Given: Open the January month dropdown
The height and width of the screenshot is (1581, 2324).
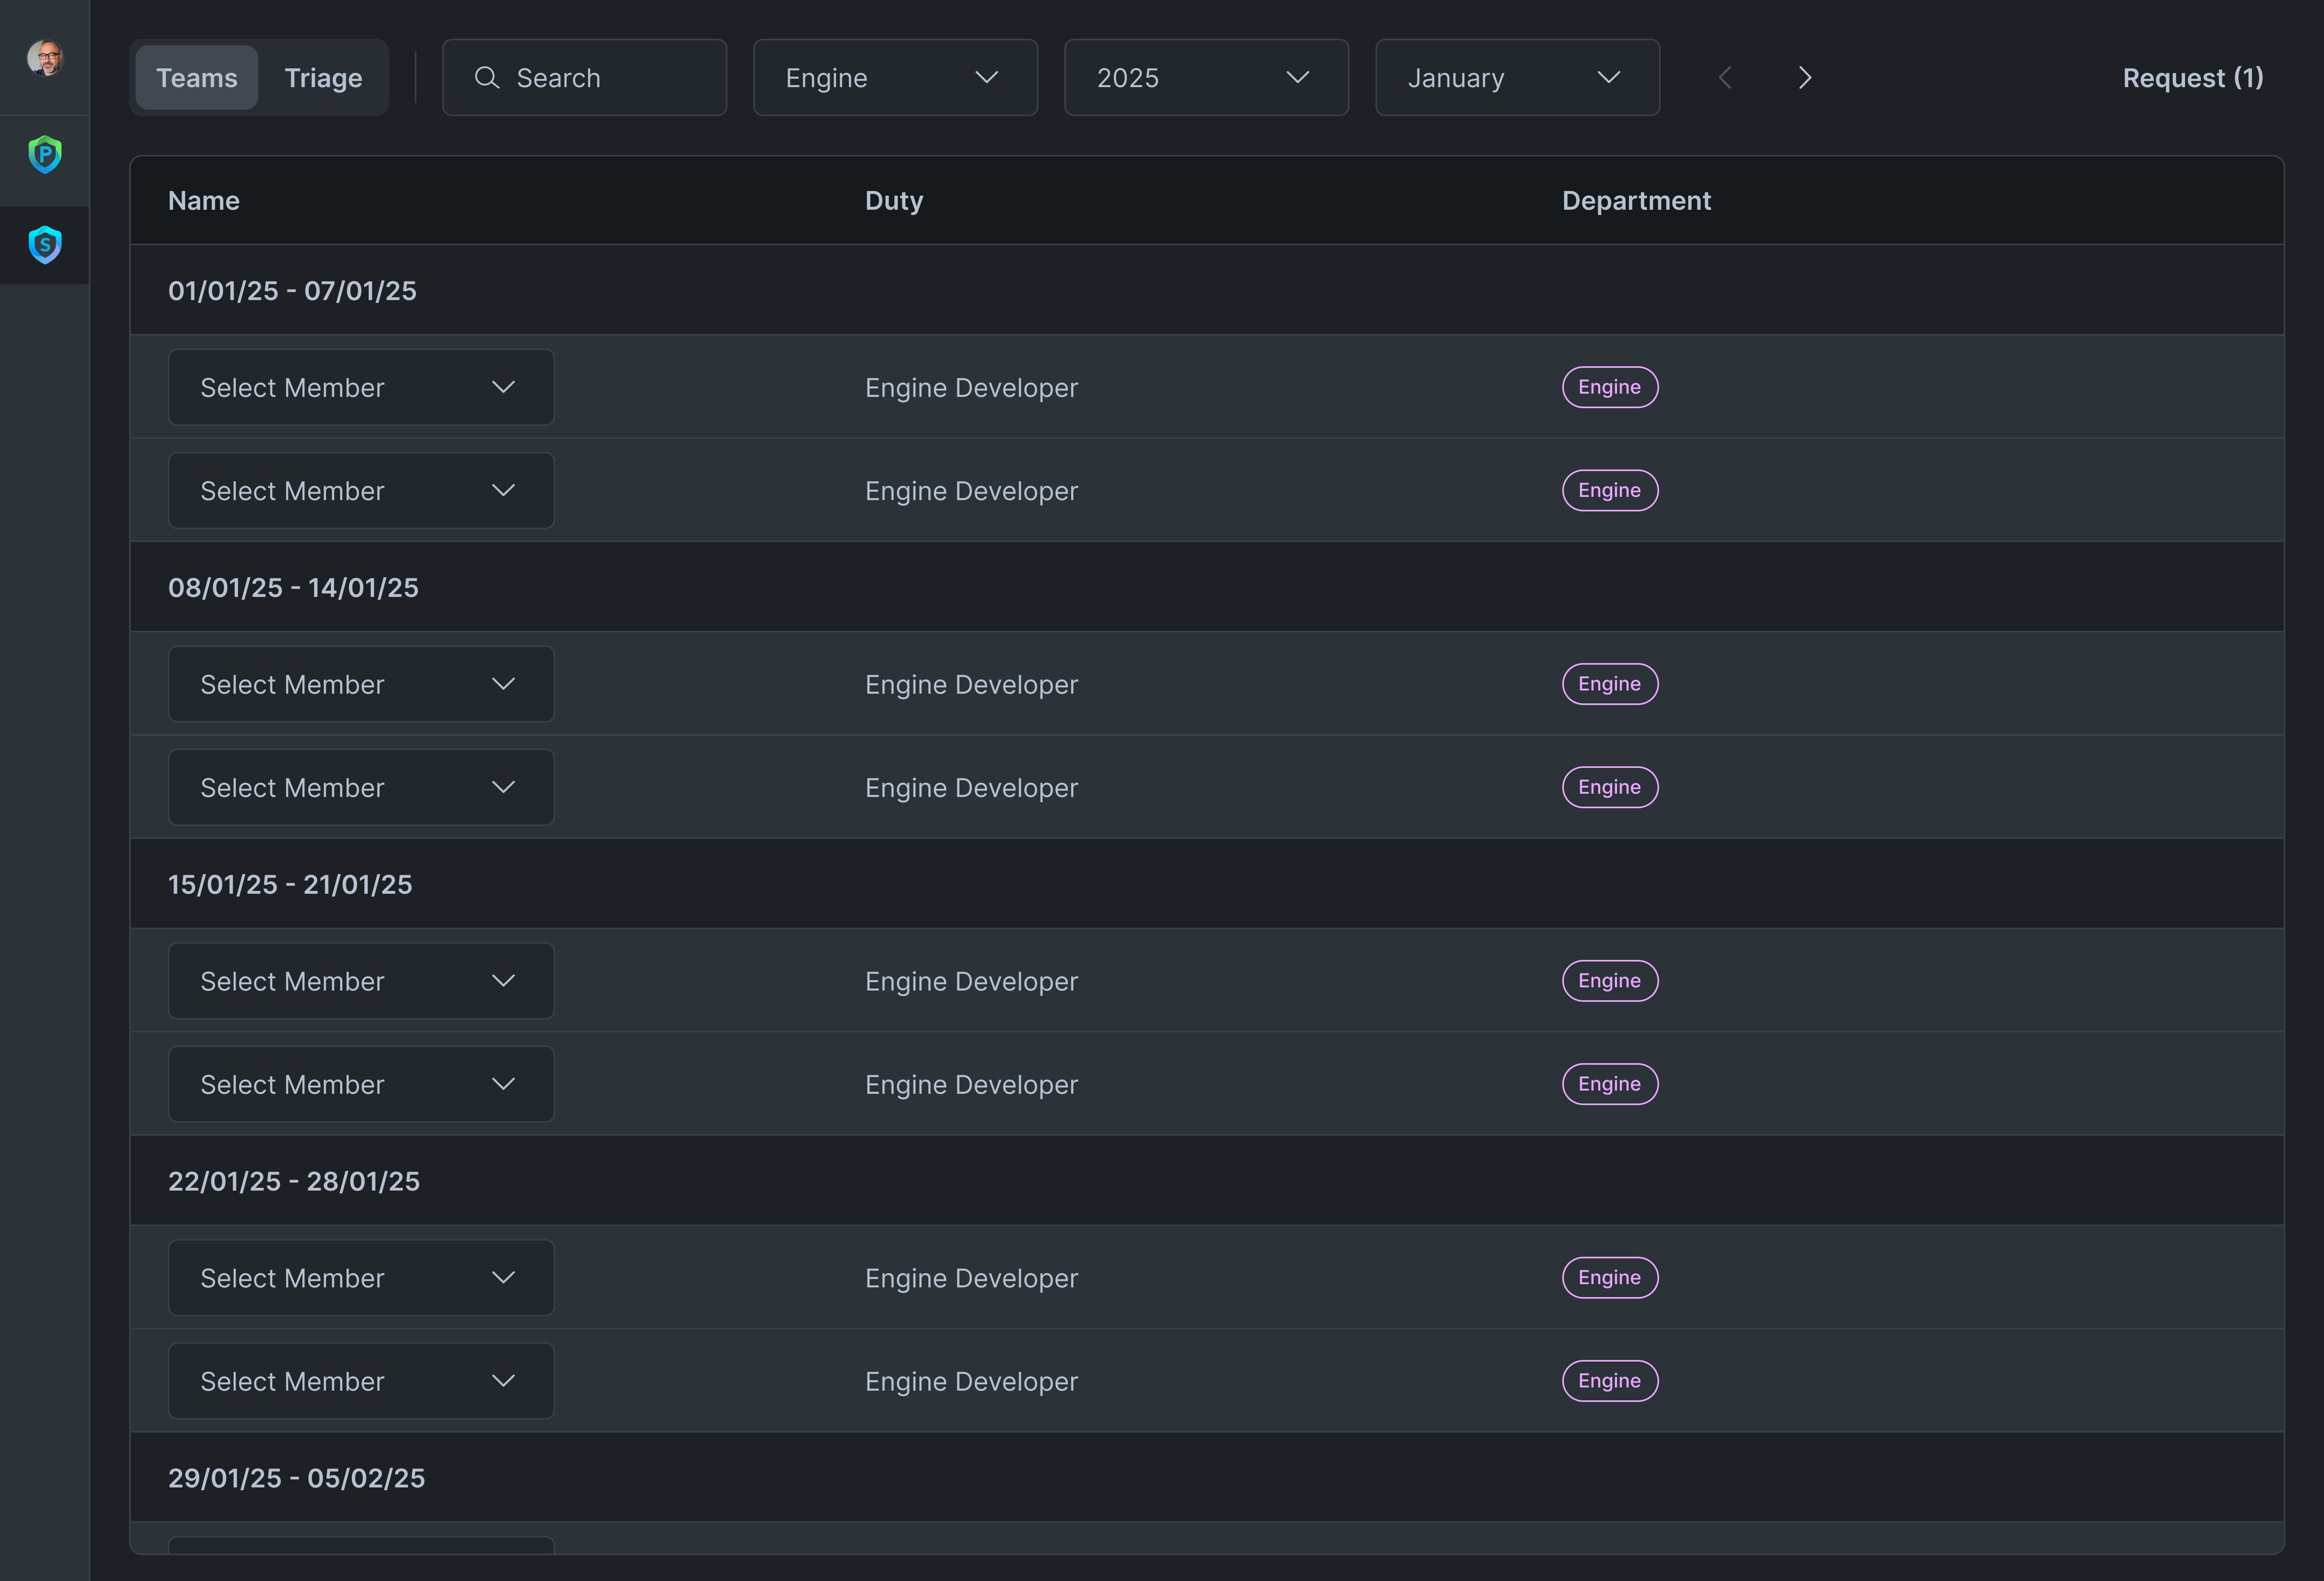Looking at the screenshot, I should pos(1518,78).
